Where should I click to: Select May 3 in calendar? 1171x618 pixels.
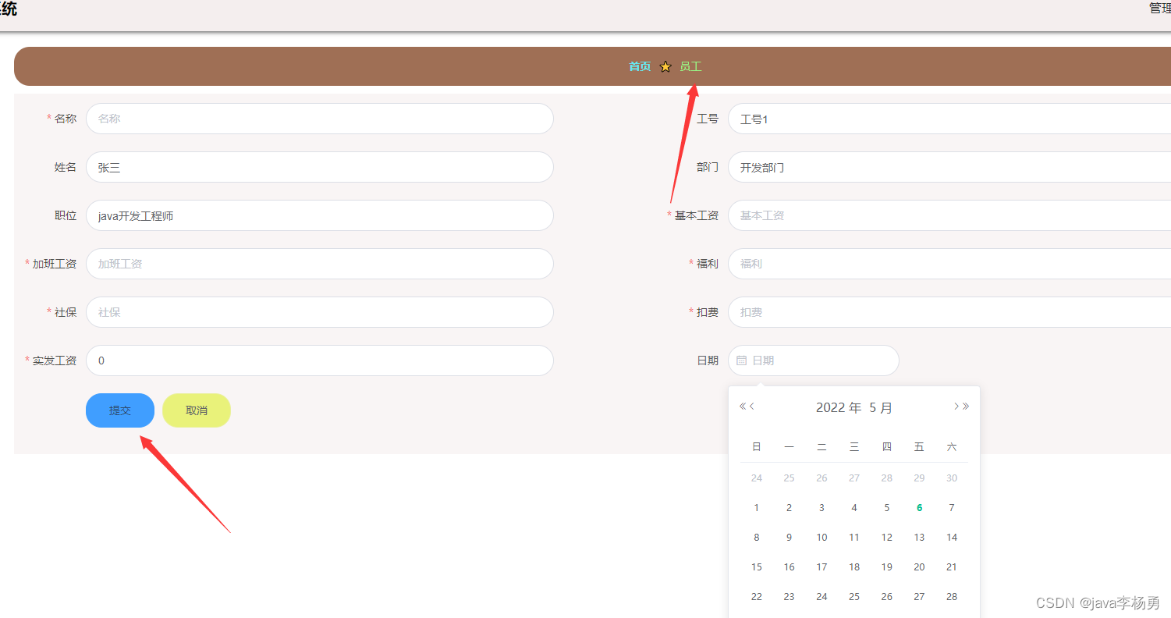pos(821,508)
